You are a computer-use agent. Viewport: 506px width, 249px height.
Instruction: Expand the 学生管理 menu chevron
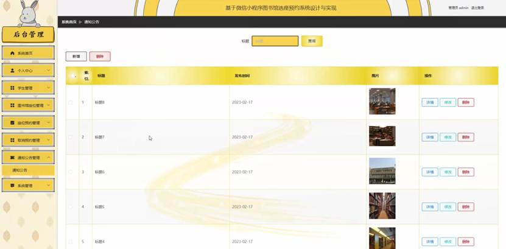[48, 88]
